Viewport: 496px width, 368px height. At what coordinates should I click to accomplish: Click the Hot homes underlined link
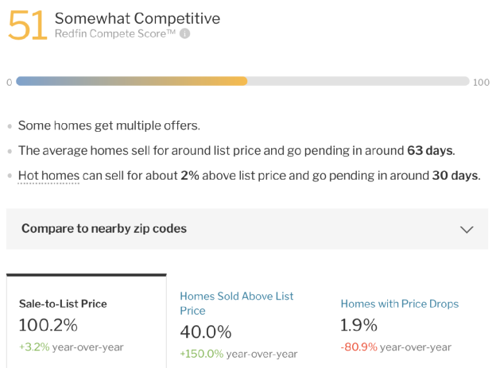[48, 176]
